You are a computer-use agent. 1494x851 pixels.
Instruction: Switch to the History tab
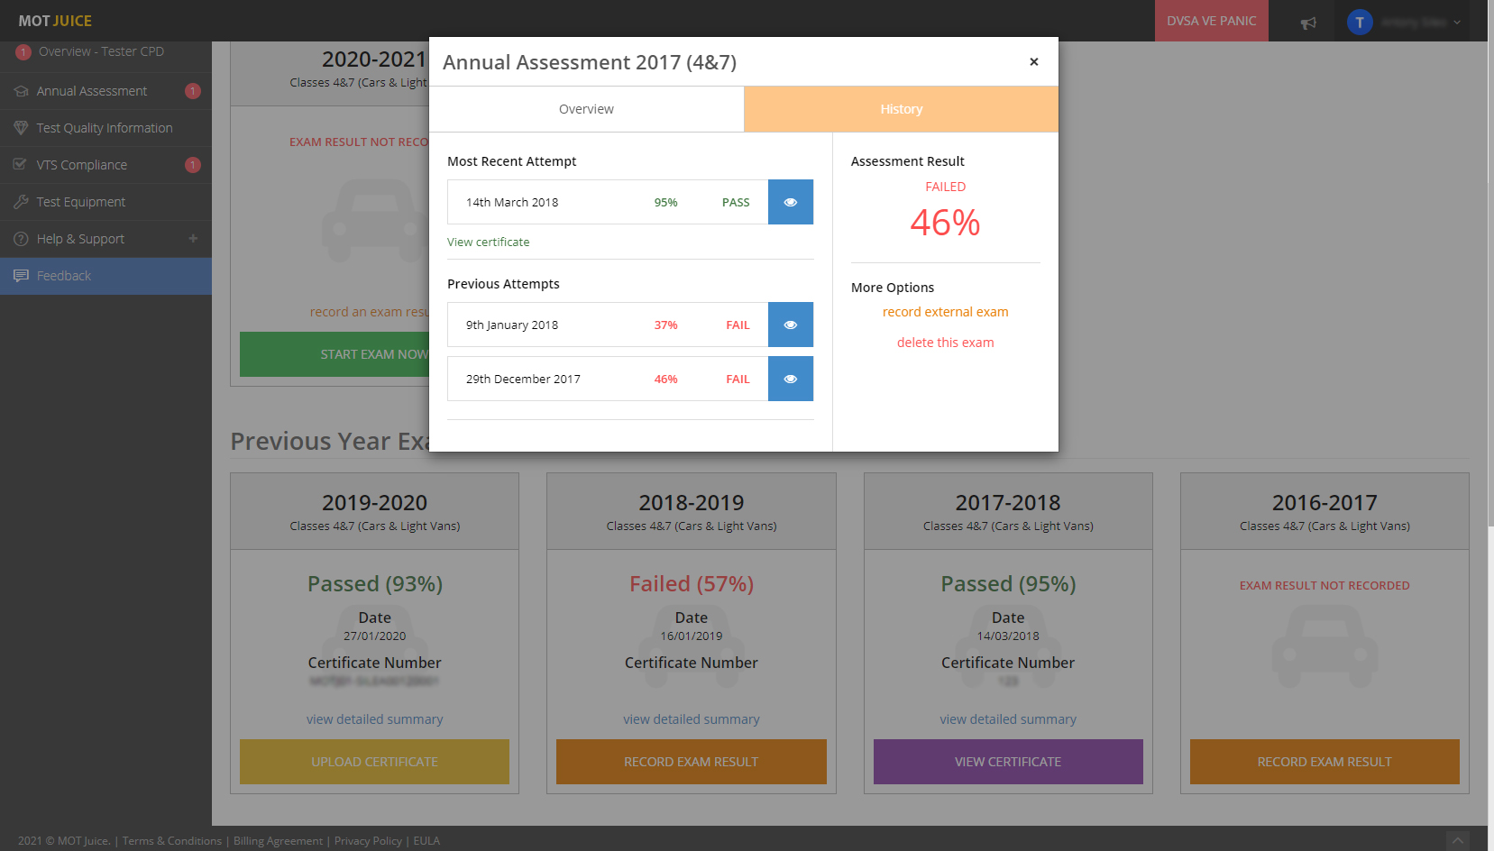coord(901,109)
